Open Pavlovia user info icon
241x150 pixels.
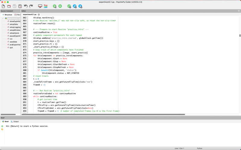80,6
